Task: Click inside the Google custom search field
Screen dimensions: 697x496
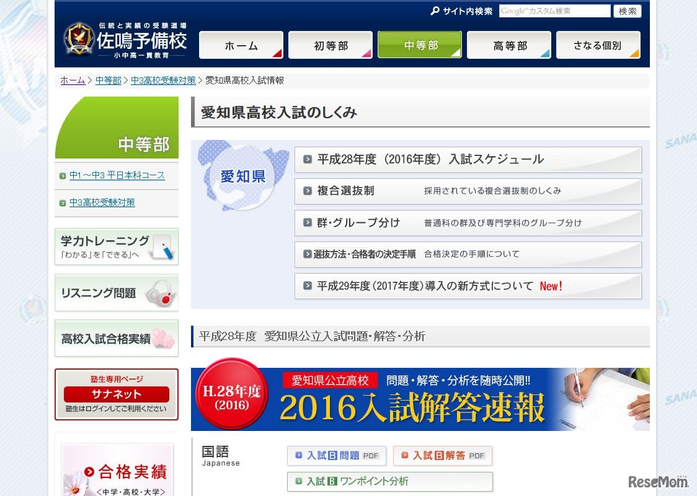Action: tap(555, 11)
